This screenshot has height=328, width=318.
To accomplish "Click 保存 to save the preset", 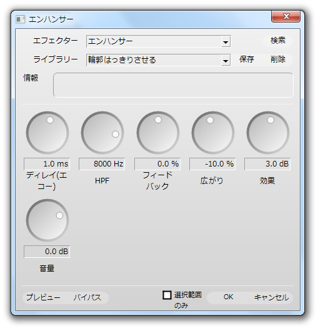I will (x=247, y=59).
